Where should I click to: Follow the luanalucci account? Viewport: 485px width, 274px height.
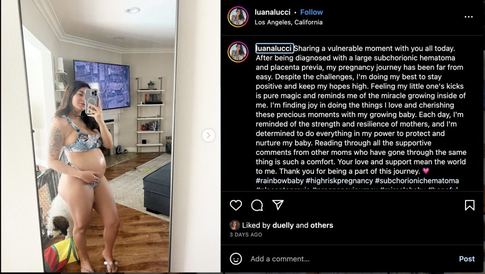(312, 12)
